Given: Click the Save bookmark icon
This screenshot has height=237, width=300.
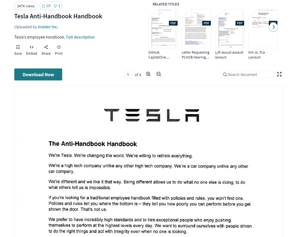Looking at the screenshot, I should pyautogui.click(x=18, y=47).
